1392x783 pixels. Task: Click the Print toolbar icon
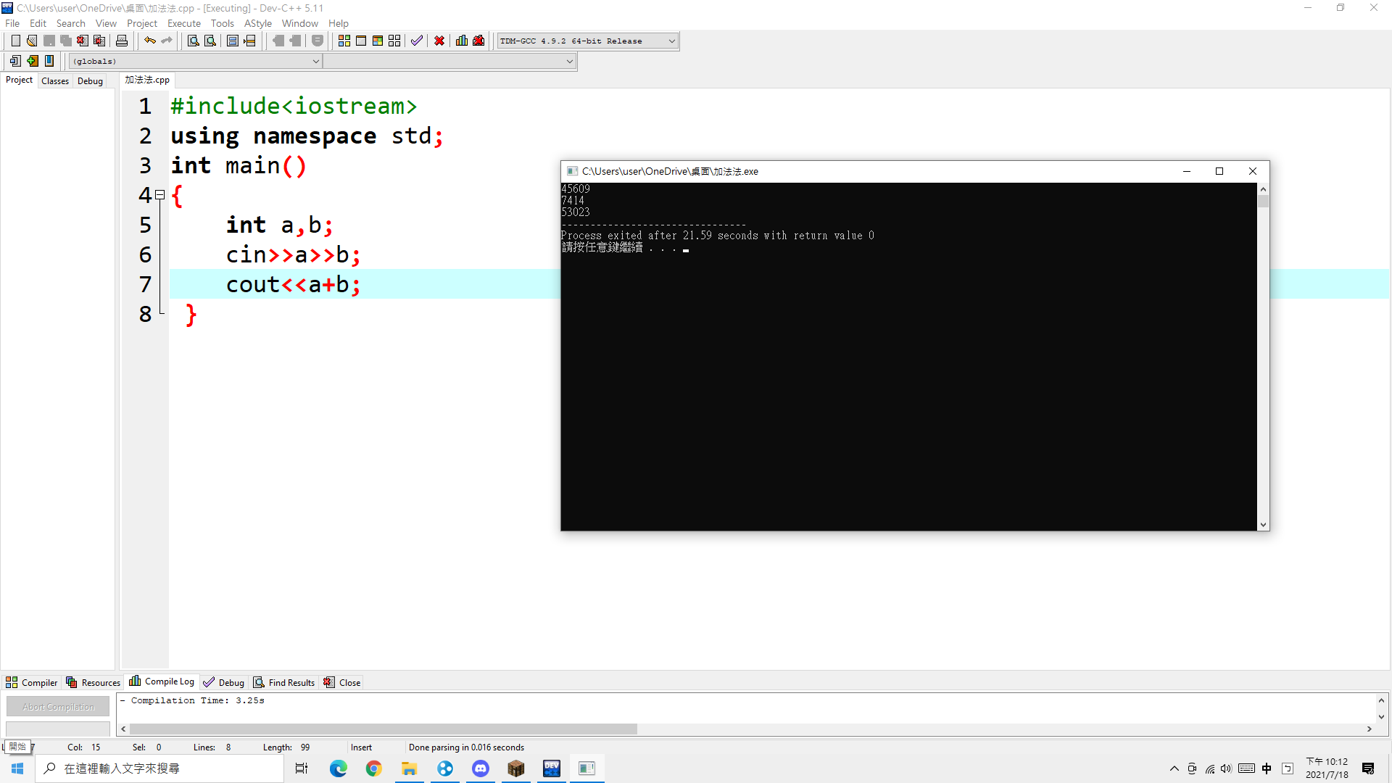pyautogui.click(x=122, y=41)
